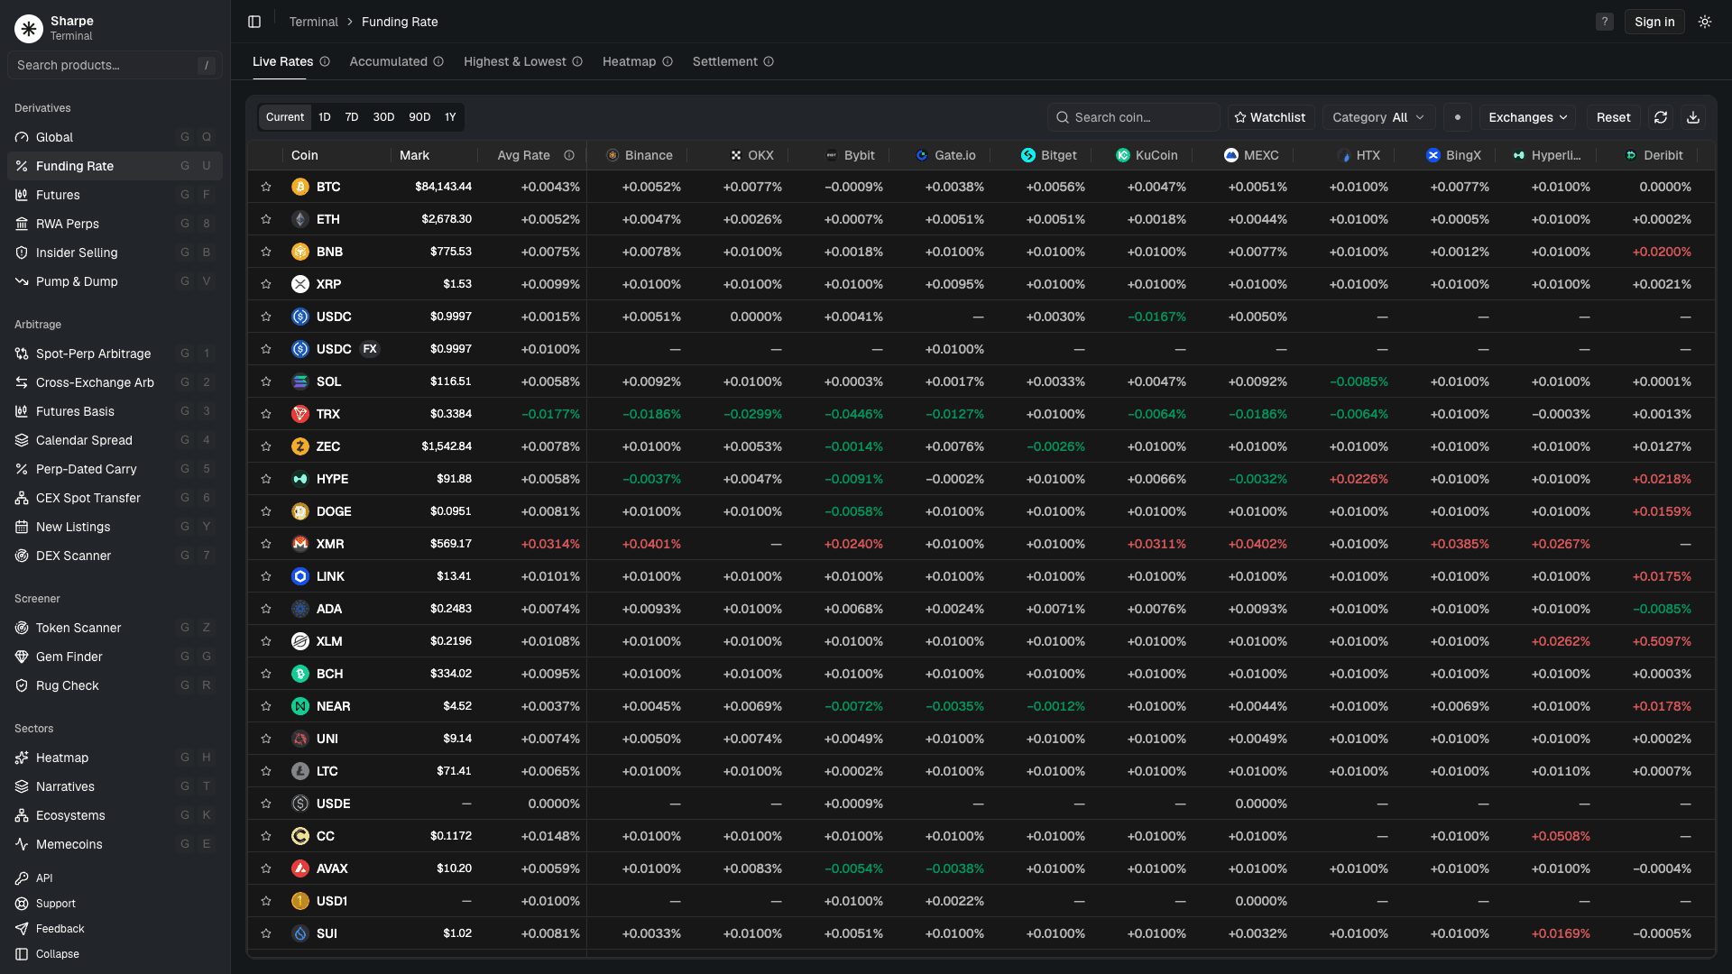Click the dot indicator button next to Category
This screenshot has height=974, width=1732.
pyautogui.click(x=1458, y=117)
